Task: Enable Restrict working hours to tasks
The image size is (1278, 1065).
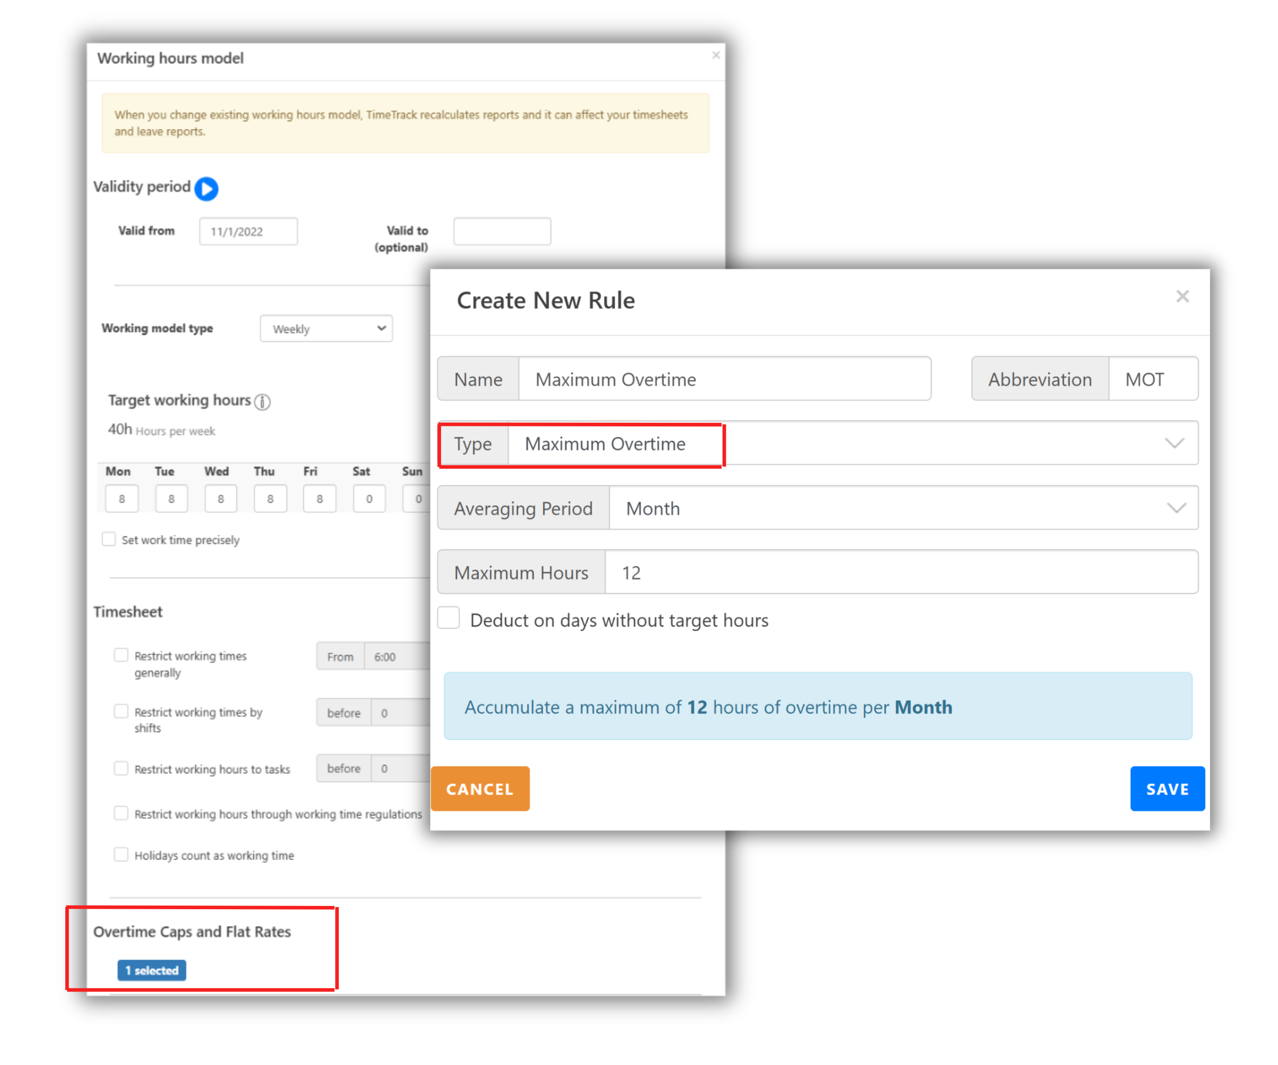Action: [121, 768]
